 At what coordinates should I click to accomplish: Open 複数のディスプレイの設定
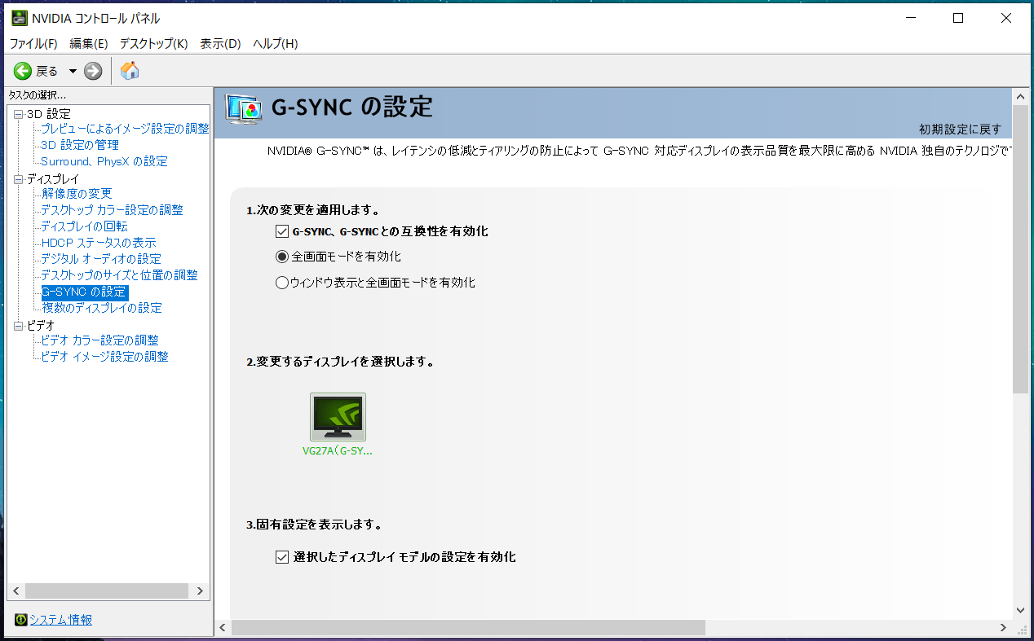pyautogui.click(x=101, y=308)
